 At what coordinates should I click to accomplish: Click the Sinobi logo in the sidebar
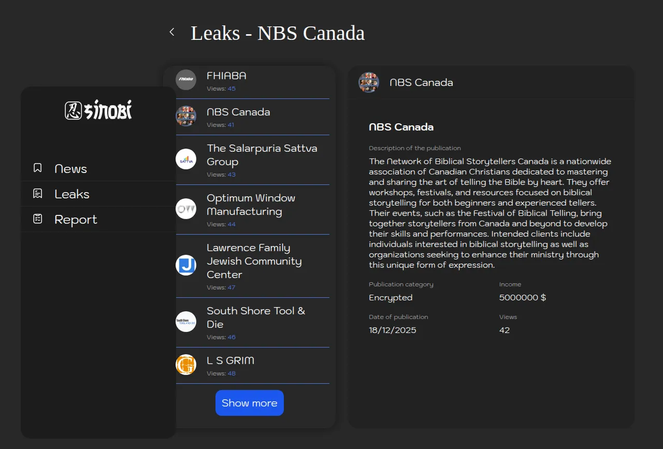click(98, 110)
